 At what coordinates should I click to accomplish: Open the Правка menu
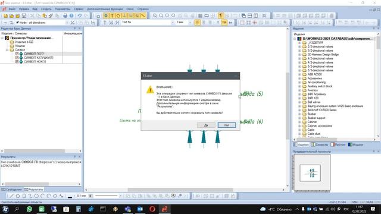(24, 9)
